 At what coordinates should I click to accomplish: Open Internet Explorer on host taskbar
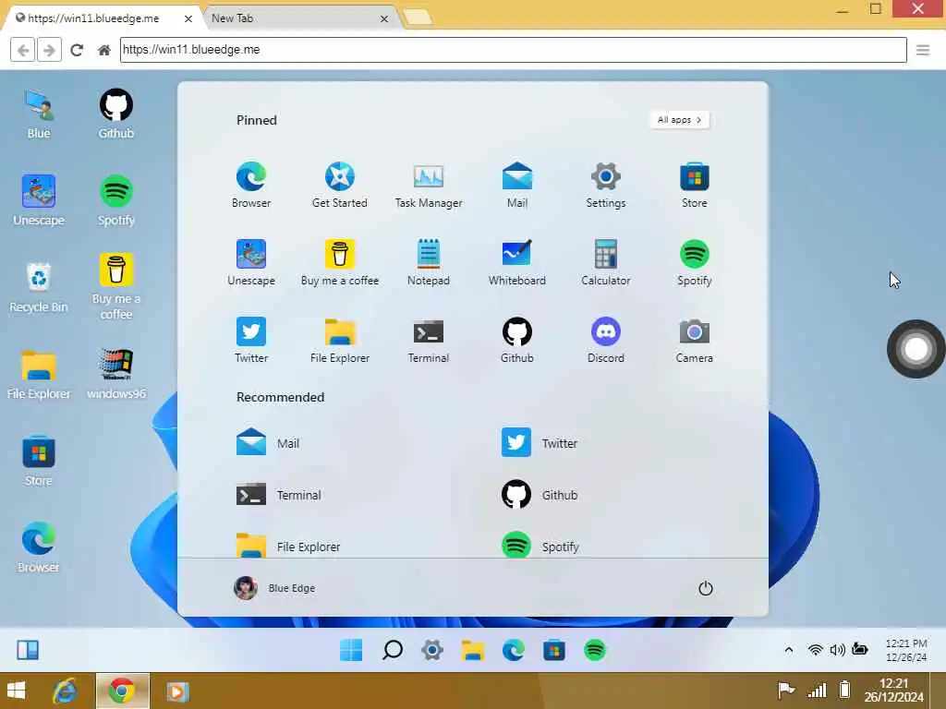(66, 691)
